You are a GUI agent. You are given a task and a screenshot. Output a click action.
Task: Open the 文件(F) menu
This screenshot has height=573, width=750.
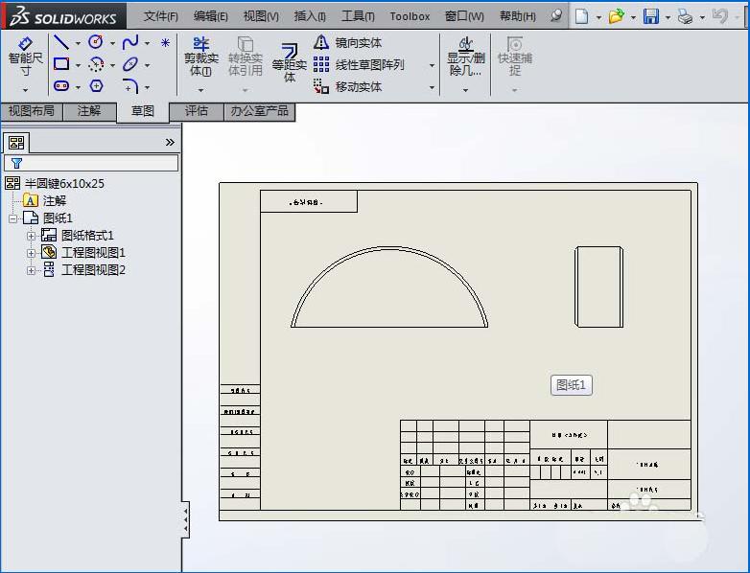(x=160, y=16)
